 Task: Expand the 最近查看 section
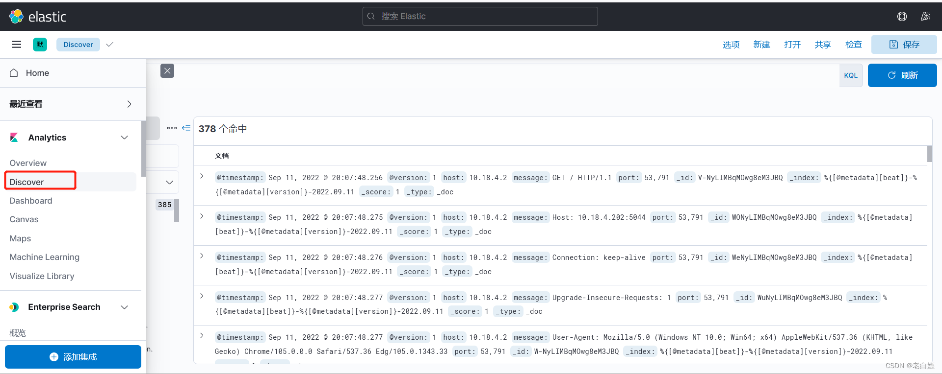coord(129,104)
